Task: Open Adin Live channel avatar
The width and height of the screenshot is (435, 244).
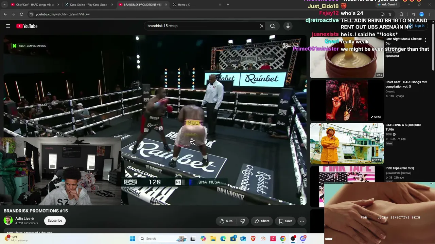Action: [8, 221]
